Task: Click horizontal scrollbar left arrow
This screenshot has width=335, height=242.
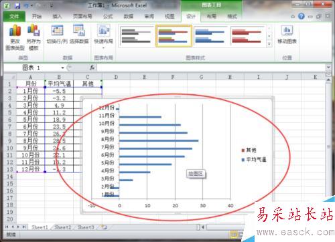Action: pos(203,227)
